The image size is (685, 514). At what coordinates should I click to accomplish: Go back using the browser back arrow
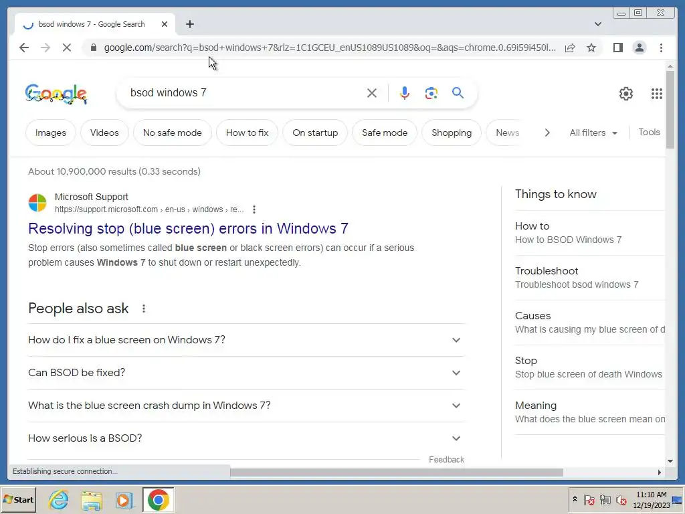(x=24, y=48)
